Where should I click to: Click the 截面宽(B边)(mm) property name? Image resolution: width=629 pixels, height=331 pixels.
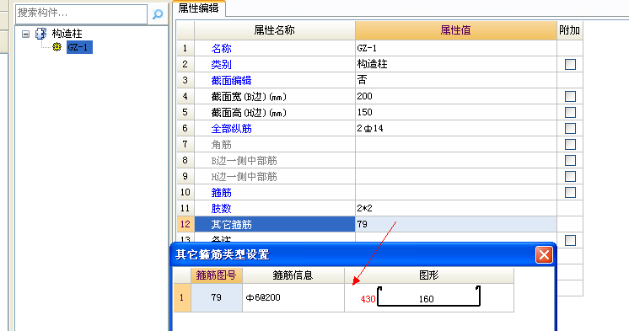(249, 97)
